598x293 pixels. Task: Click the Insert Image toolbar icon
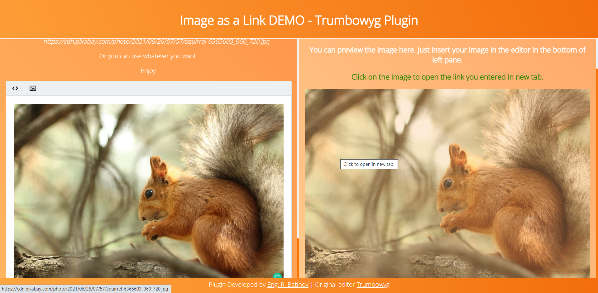(33, 88)
